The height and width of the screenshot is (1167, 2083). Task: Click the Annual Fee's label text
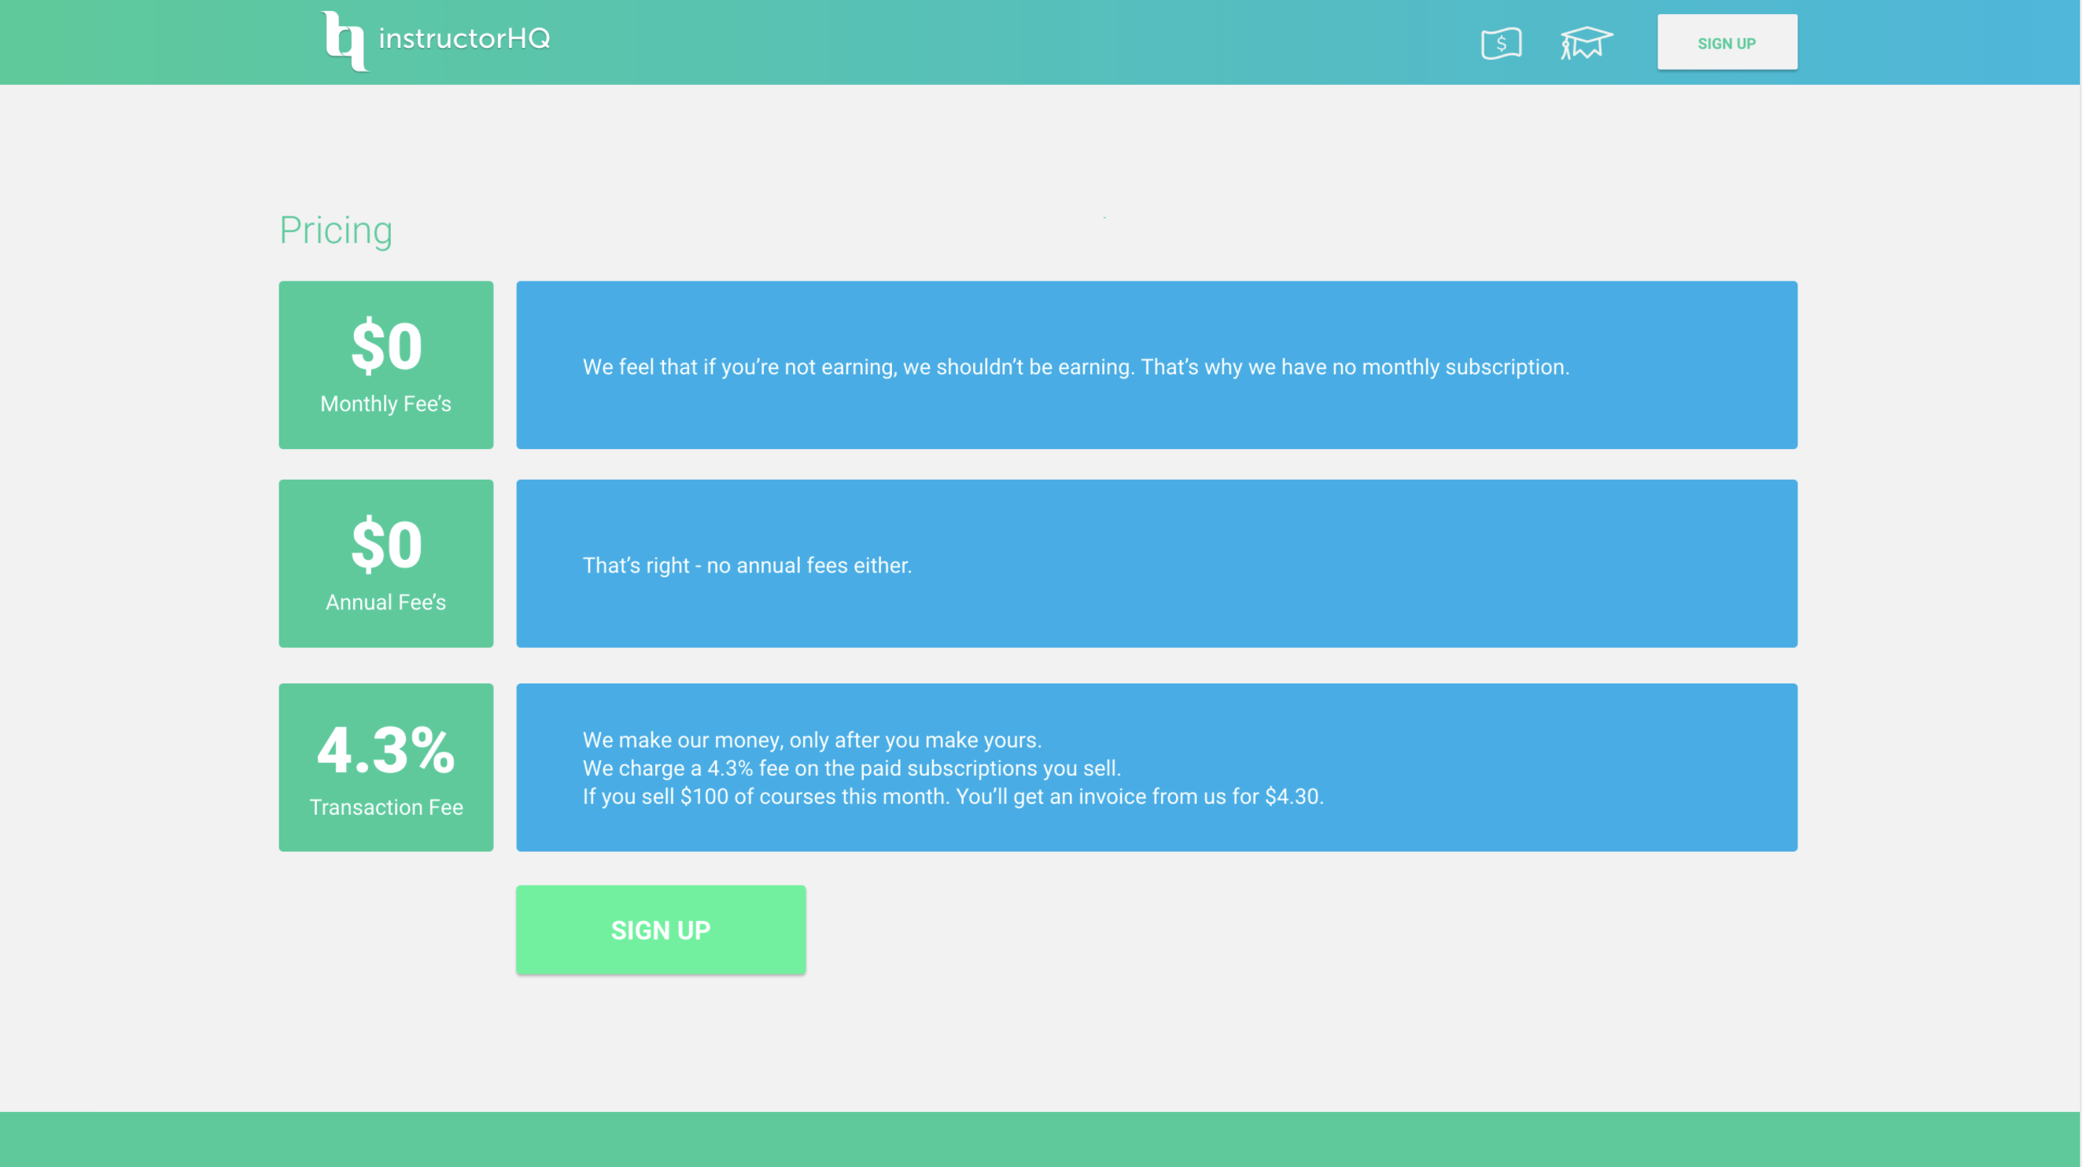coord(385,602)
